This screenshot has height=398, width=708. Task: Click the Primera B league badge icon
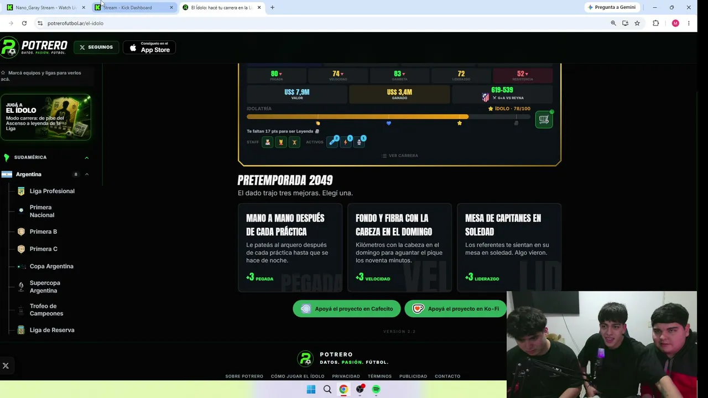(21, 232)
